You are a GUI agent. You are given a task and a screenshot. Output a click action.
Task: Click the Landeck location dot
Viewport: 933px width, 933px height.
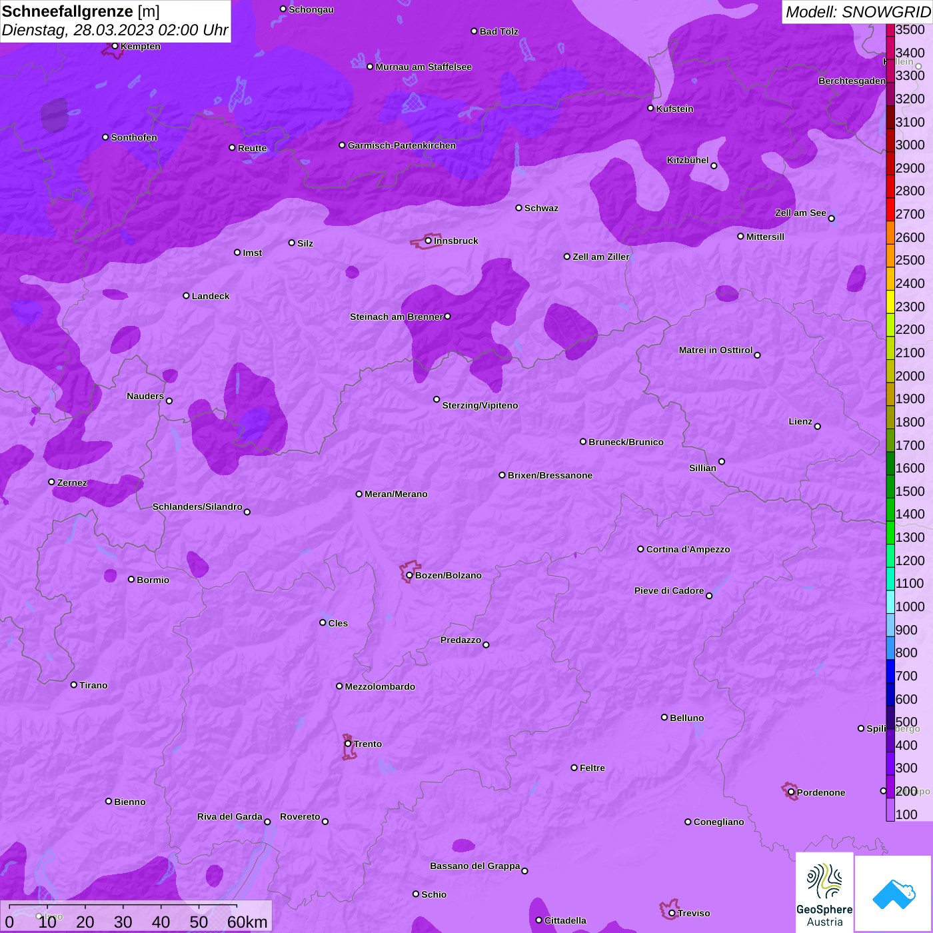click(186, 295)
